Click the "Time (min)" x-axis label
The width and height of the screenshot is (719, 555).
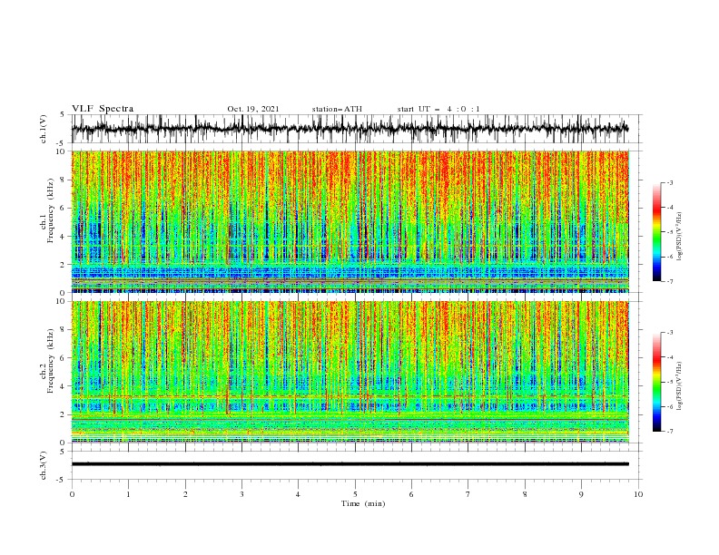tap(363, 503)
